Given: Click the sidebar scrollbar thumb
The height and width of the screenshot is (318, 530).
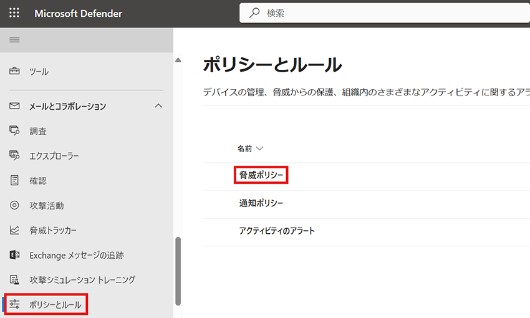Looking at the screenshot, I should tap(178, 271).
